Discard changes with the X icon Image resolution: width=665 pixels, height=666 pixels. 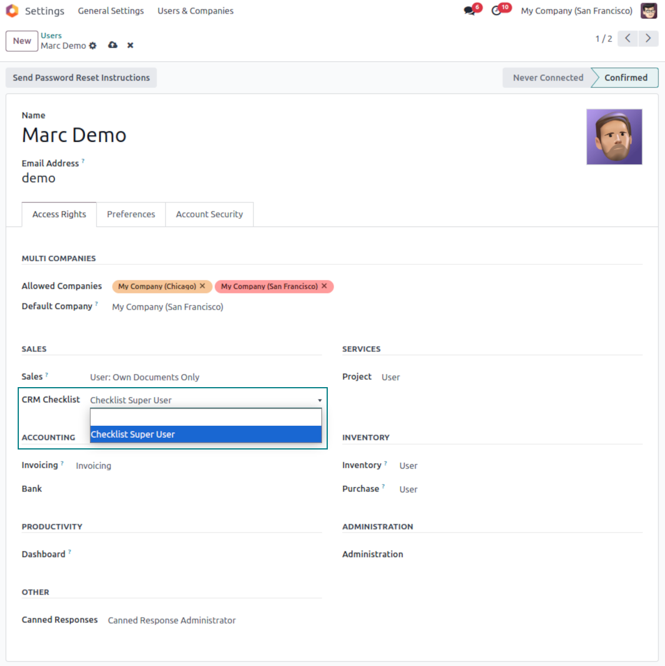[130, 45]
